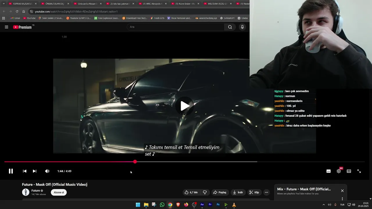The height and width of the screenshot is (209, 372).
Task: Like the video with 6,7 Mn
Action: (191, 192)
